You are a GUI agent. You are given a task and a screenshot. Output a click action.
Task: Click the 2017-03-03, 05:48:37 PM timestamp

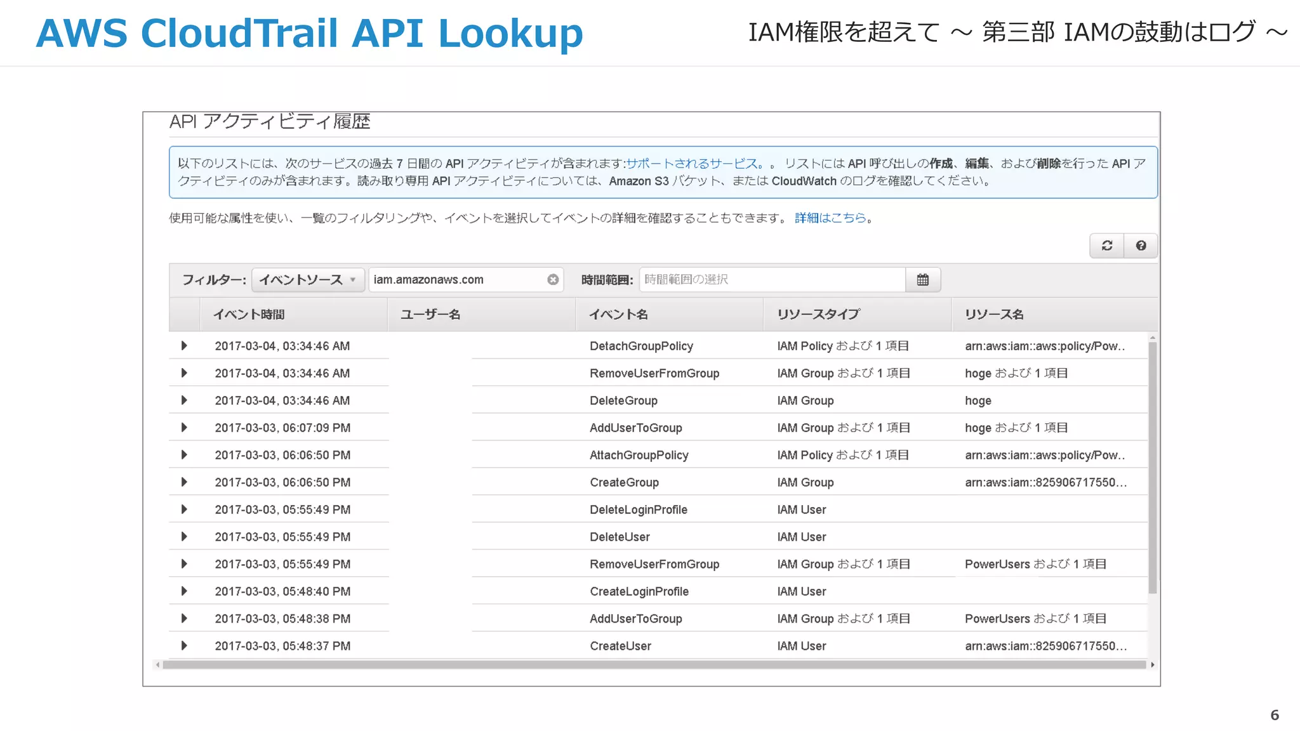click(282, 646)
